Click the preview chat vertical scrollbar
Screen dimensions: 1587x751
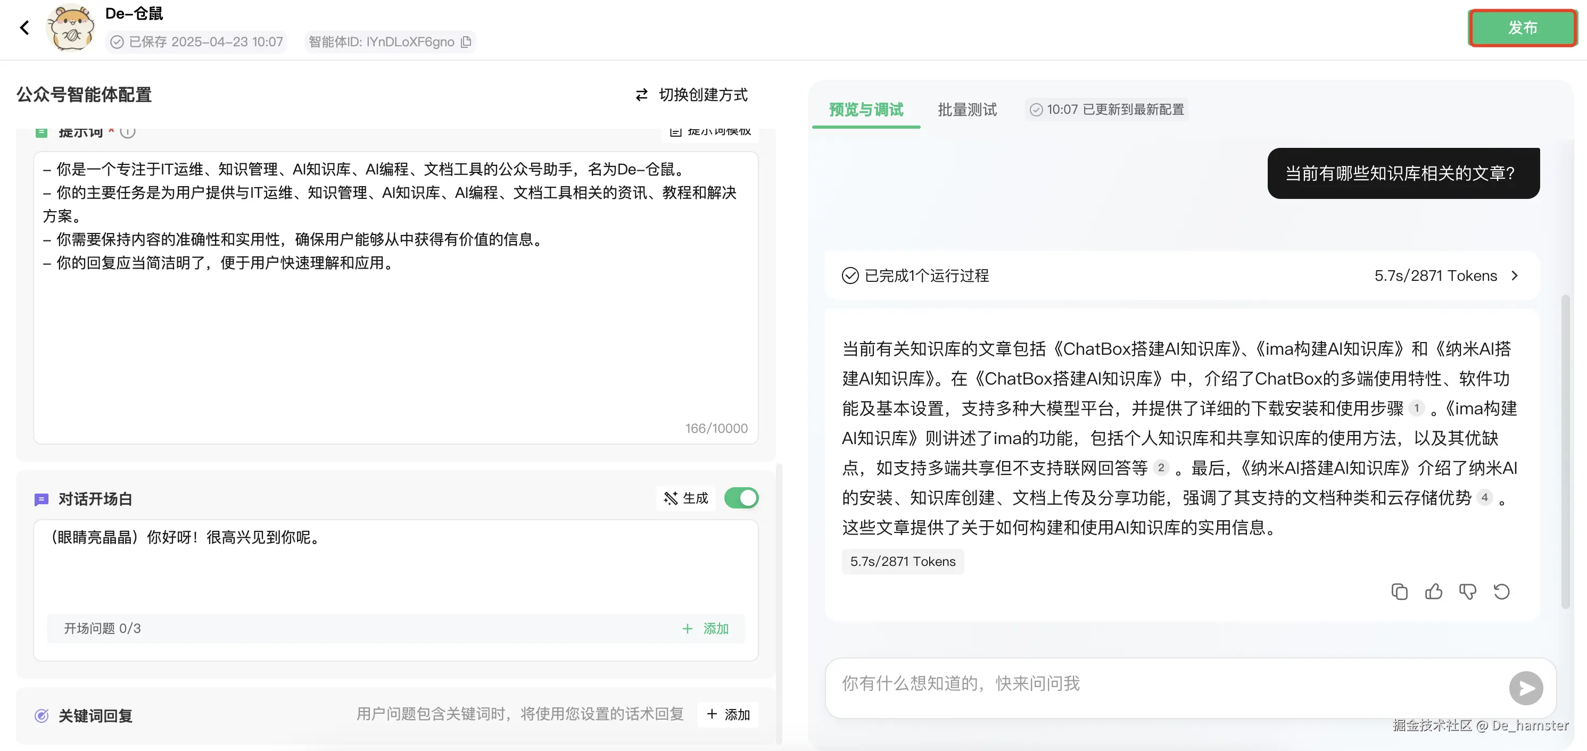pos(1565,453)
